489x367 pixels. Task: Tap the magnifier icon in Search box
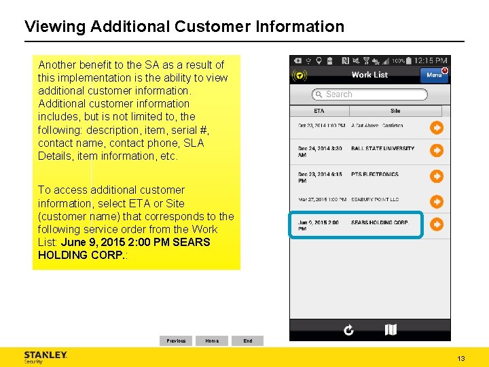point(319,94)
